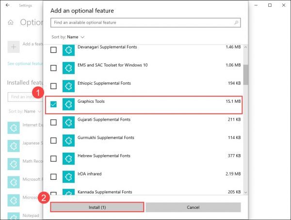This screenshot has height=220, width=291.
Task: Click the Hebrew Supplemental Fonts icon
Action: point(68,158)
